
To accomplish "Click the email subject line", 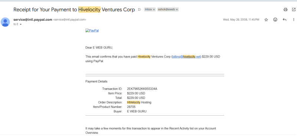I will coord(74,10).
